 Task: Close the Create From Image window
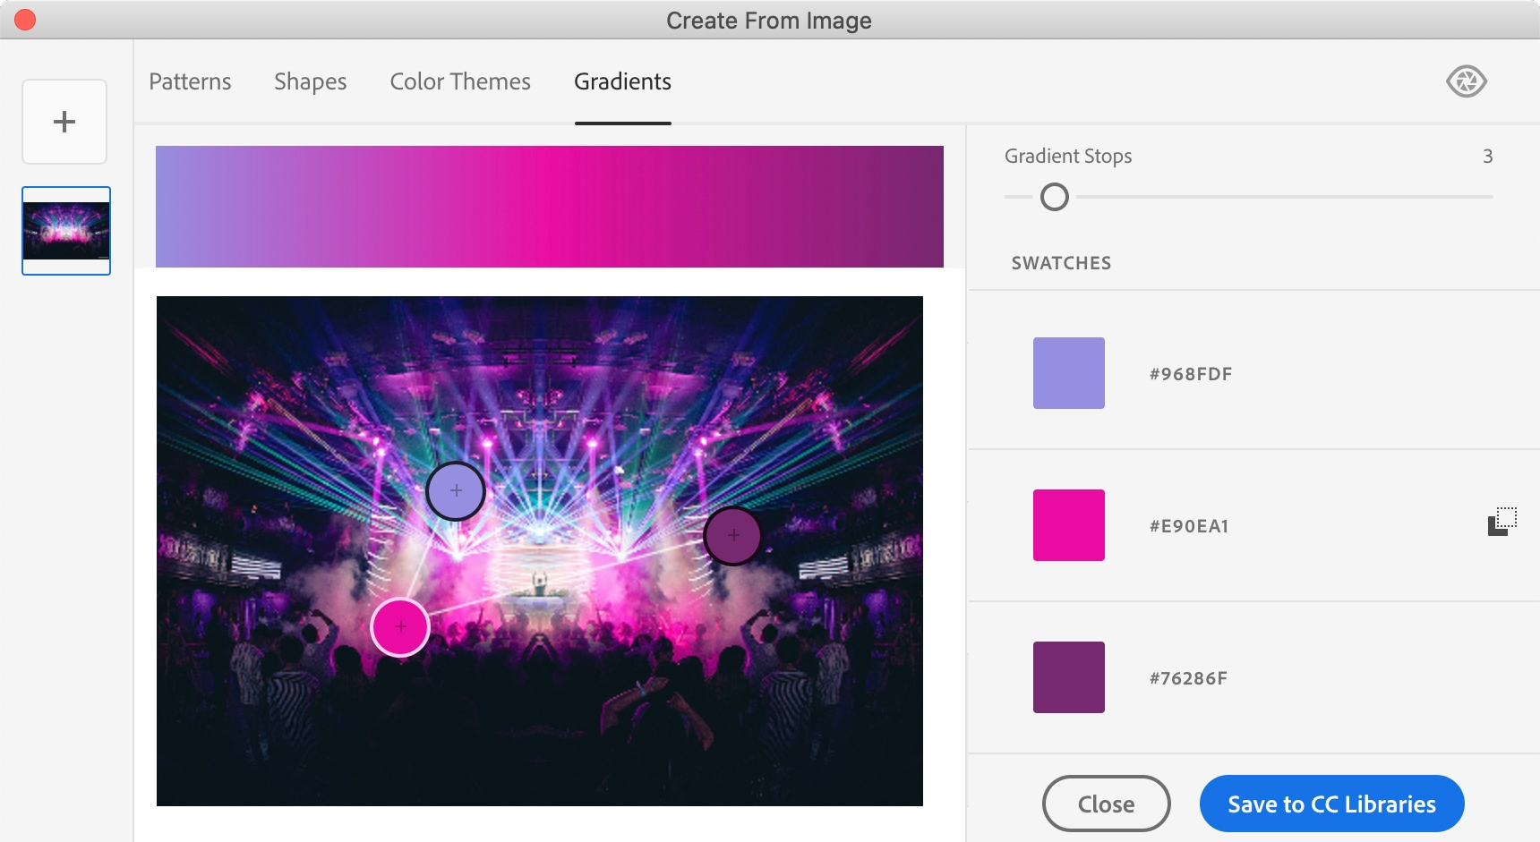(x=25, y=20)
